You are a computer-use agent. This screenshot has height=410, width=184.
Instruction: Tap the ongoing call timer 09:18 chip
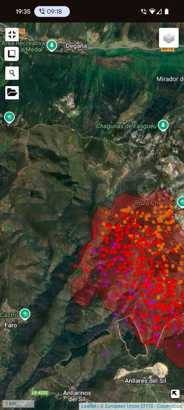(x=52, y=11)
